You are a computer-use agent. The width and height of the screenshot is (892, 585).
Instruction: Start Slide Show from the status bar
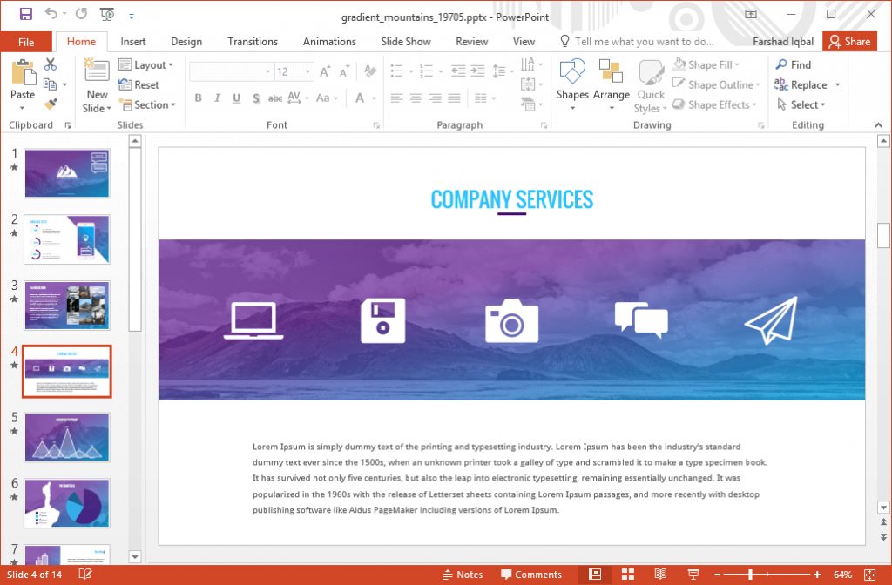tap(693, 574)
